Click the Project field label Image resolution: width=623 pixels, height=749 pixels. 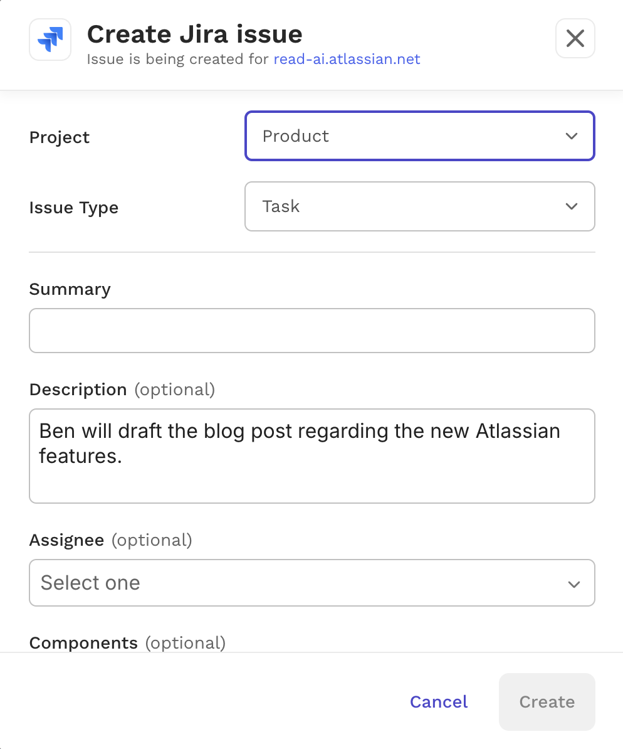point(60,137)
